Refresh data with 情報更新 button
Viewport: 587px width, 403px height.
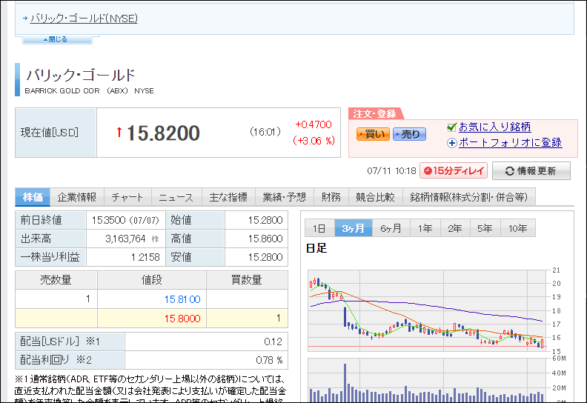coord(531,171)
